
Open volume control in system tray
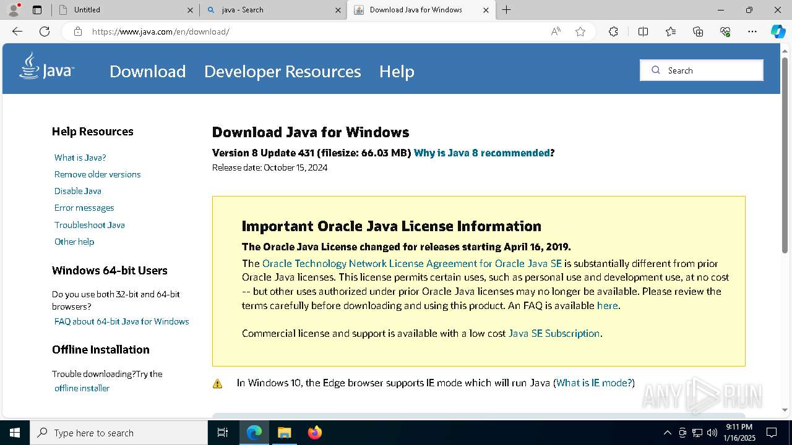click(712, 433)
